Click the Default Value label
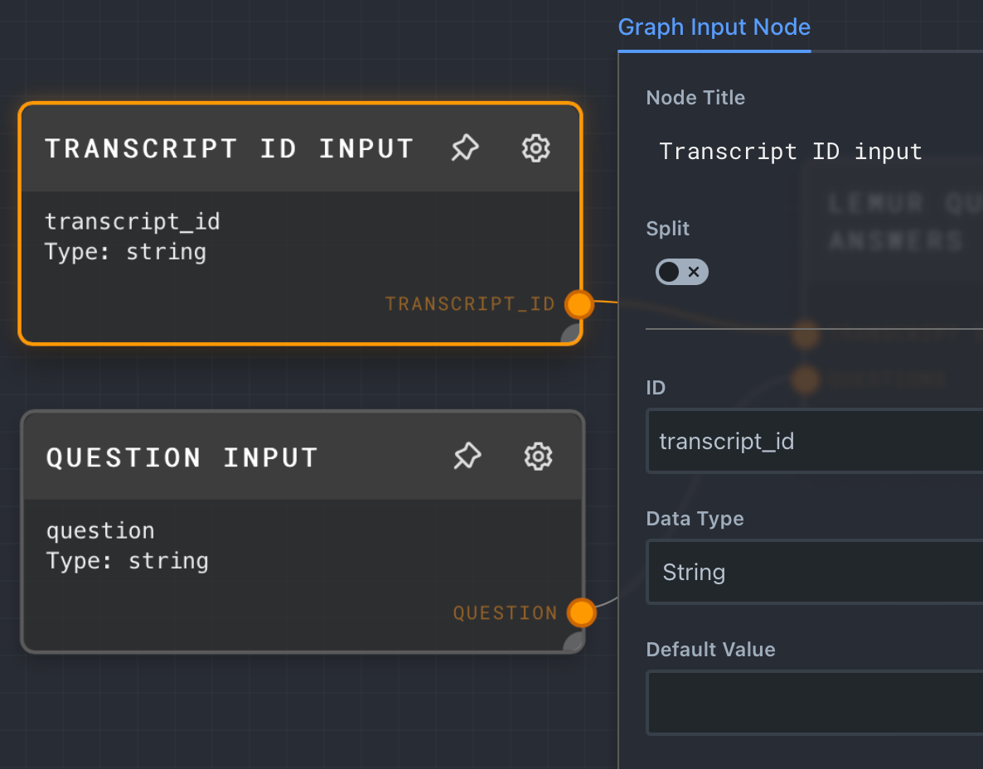Viewport: 983px width, 769px height. 710,650
